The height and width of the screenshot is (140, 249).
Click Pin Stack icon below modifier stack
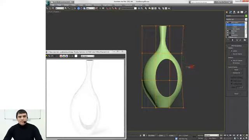pos(228,40)
